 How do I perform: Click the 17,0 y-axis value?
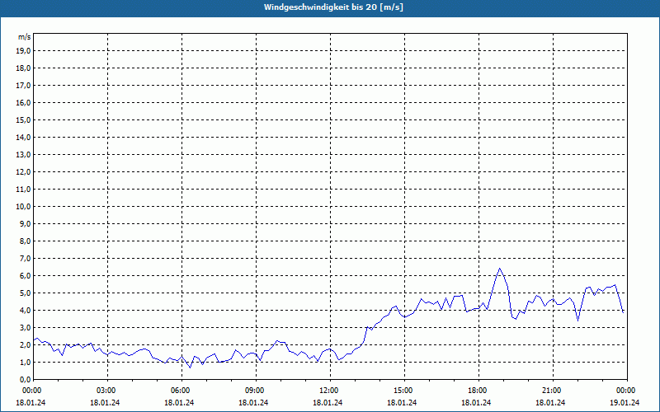pyautogui.click(x=24, y=86)
